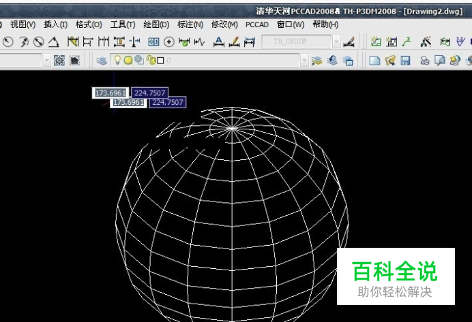Expand the TH_GBDIM dimension style dropdown
The height and width of the screenshot is (322, 472).
pyautogui.click(x=336, y=42)
